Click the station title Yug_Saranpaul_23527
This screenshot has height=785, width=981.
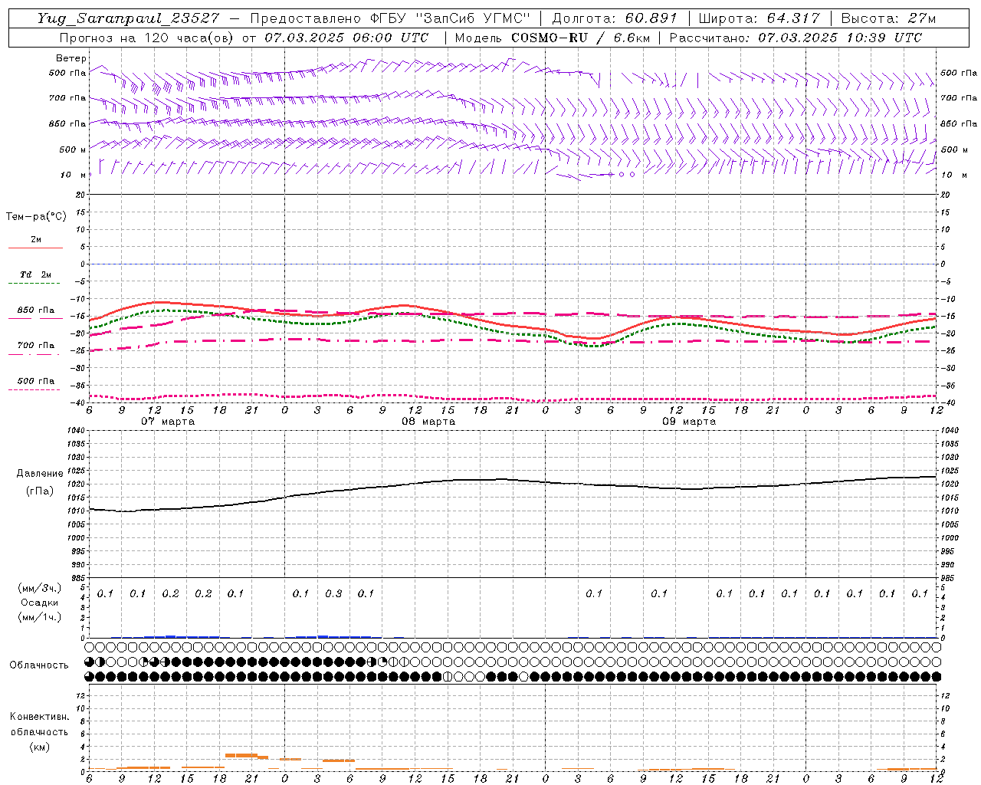click(130, 18)
